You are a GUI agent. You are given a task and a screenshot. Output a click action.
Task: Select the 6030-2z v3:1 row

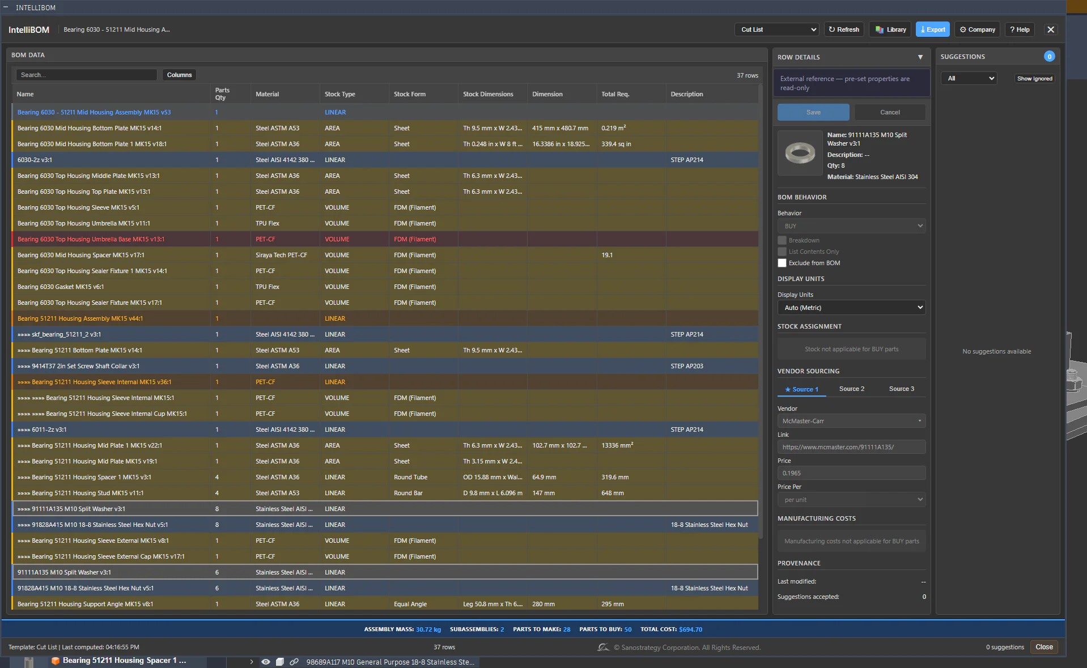click(385, 160)
